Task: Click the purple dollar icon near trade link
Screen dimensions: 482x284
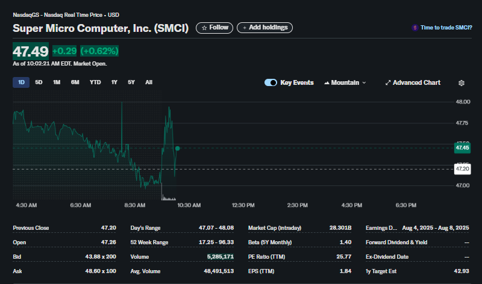Action: point(415,28)
